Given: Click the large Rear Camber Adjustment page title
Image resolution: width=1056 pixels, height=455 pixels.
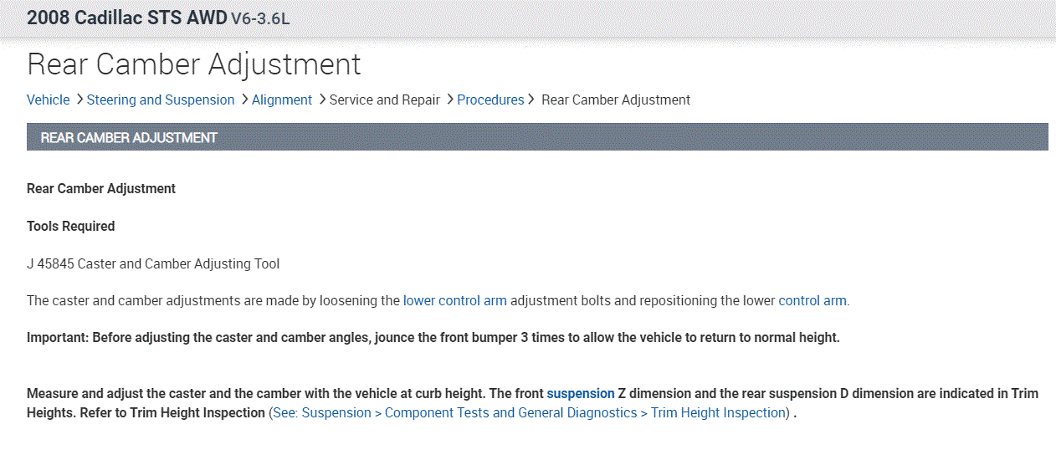Looking at the screenshot, I should 194,64.
